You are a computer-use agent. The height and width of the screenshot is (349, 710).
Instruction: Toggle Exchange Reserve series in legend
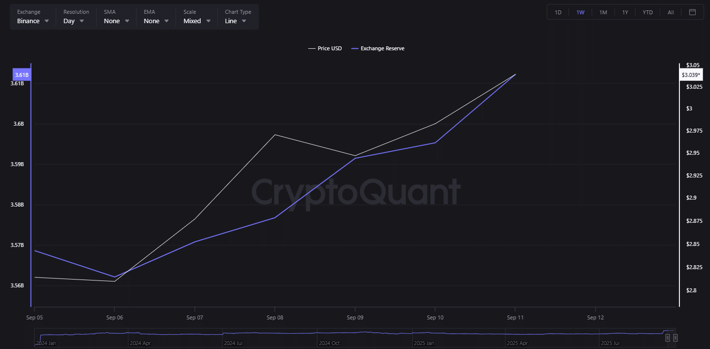378,48
